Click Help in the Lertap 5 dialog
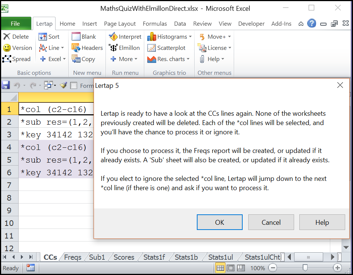Image resolution: width=353 pixels, height=275 pixels. (x=322, y=222)
